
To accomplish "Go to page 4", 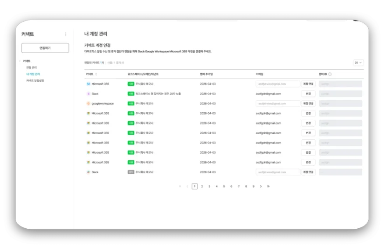I will (x=217, y=186).
